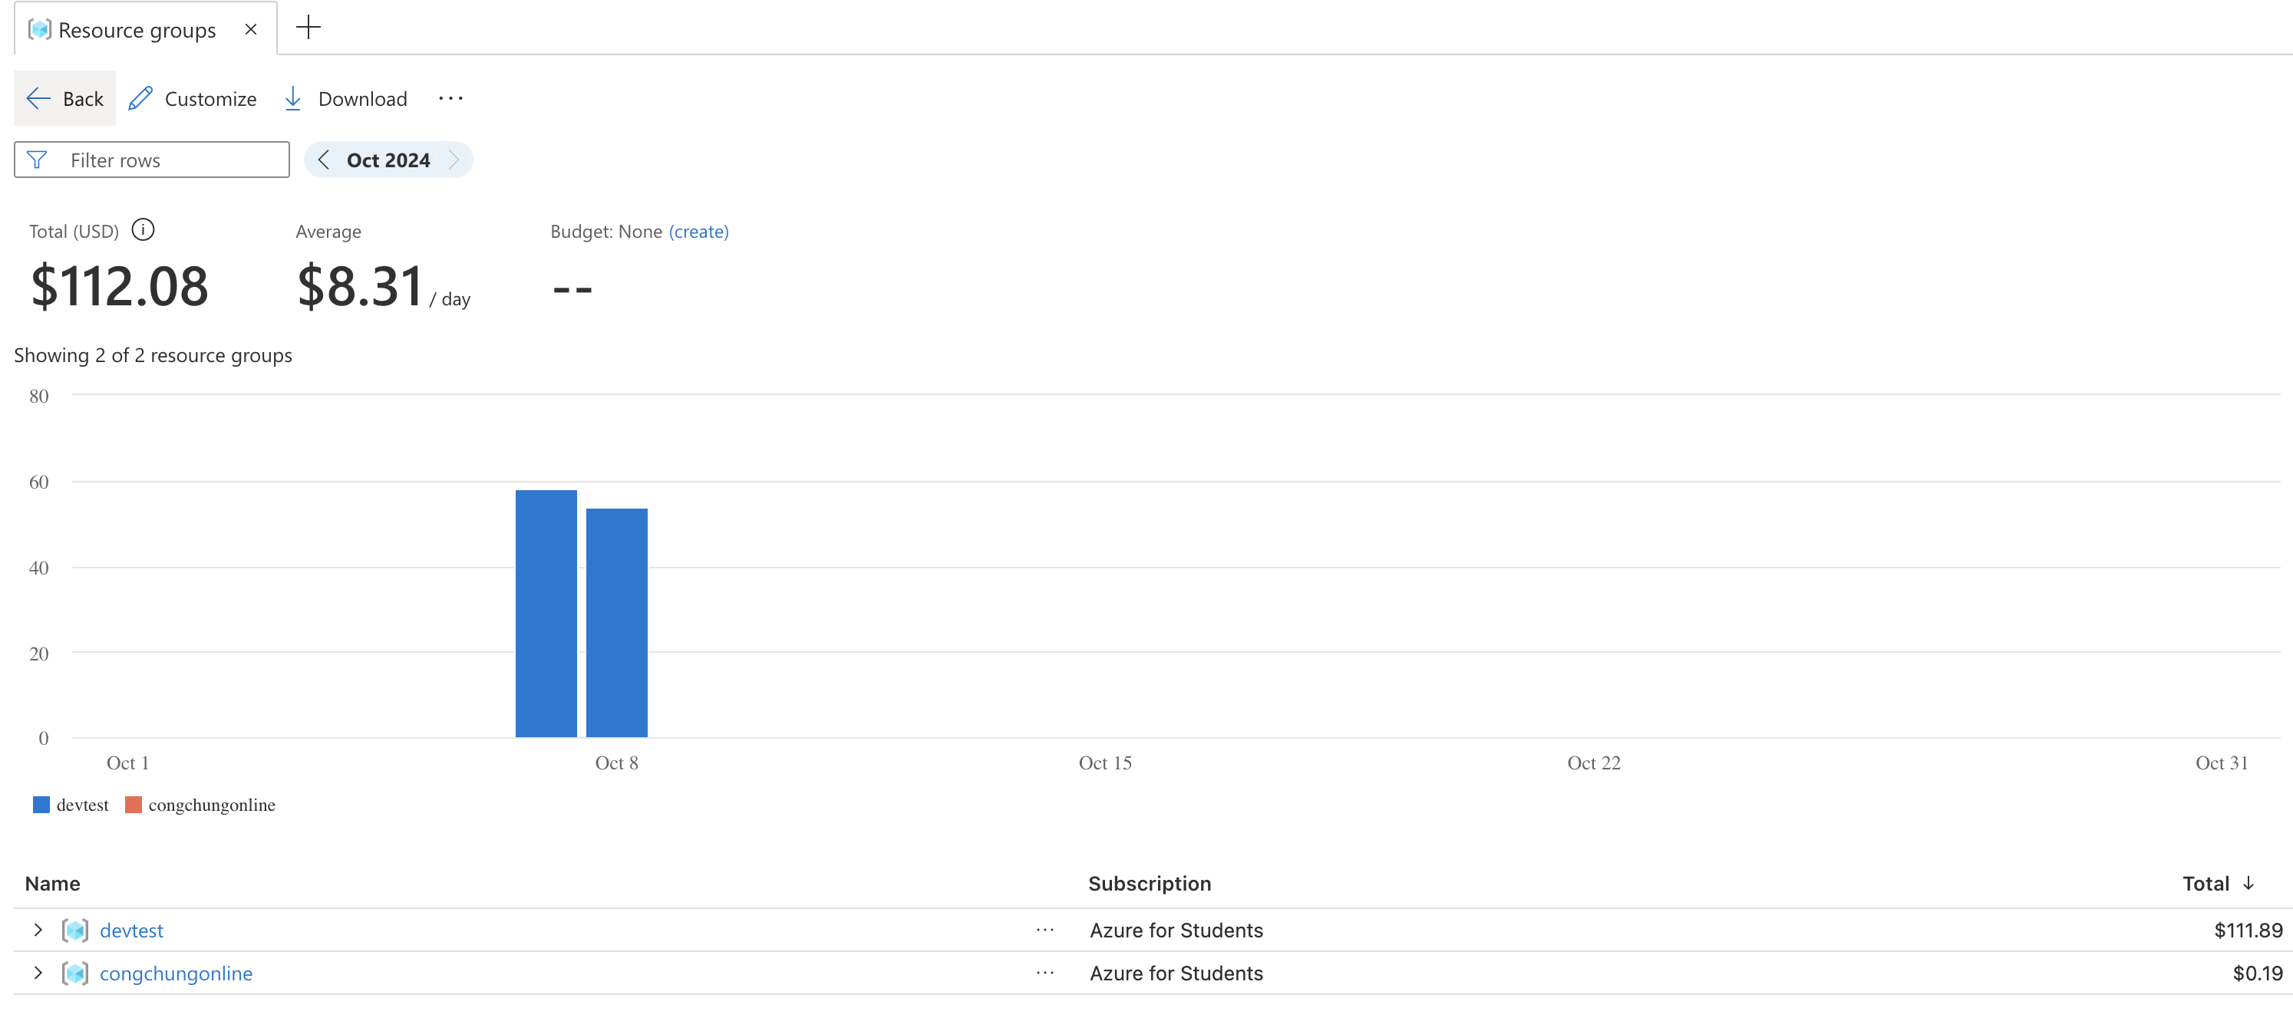Screen dimensions: 2293x1031
Task: Click the Back arrow button
Action: coord(64,99)
